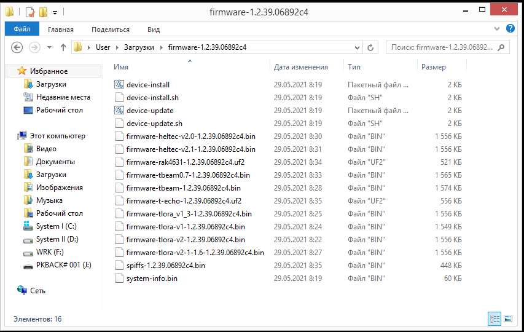This screenshot has height=332, width=524.
Task: Click the Forward navigation arrow
Action: [34, 47]
